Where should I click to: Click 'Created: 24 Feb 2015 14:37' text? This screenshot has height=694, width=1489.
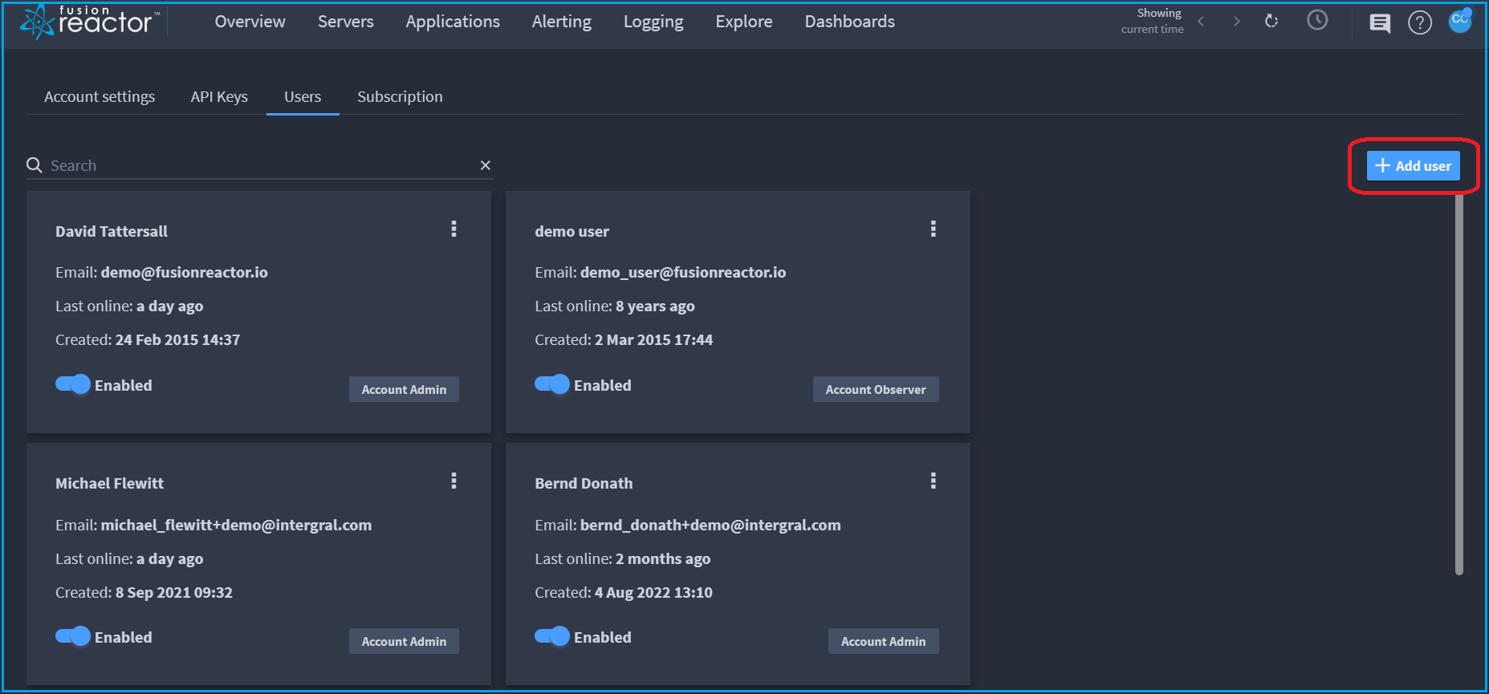click(x=148, y=339)
